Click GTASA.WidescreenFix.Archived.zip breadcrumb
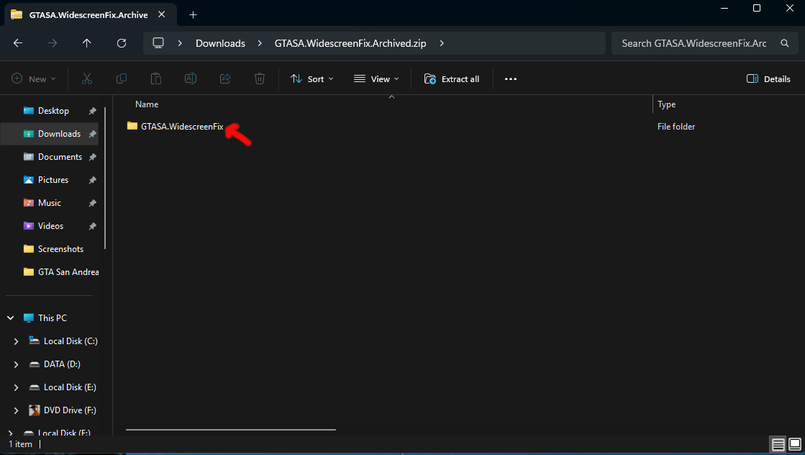The height and width of the screenshot is (455, 805). point(350,43)
